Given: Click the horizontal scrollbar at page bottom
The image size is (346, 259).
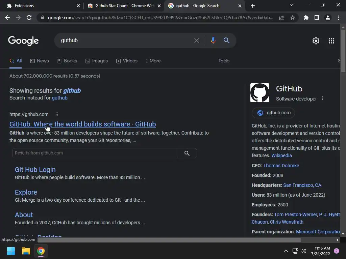Looking at the screenshot, I should [x=169, y=240].
